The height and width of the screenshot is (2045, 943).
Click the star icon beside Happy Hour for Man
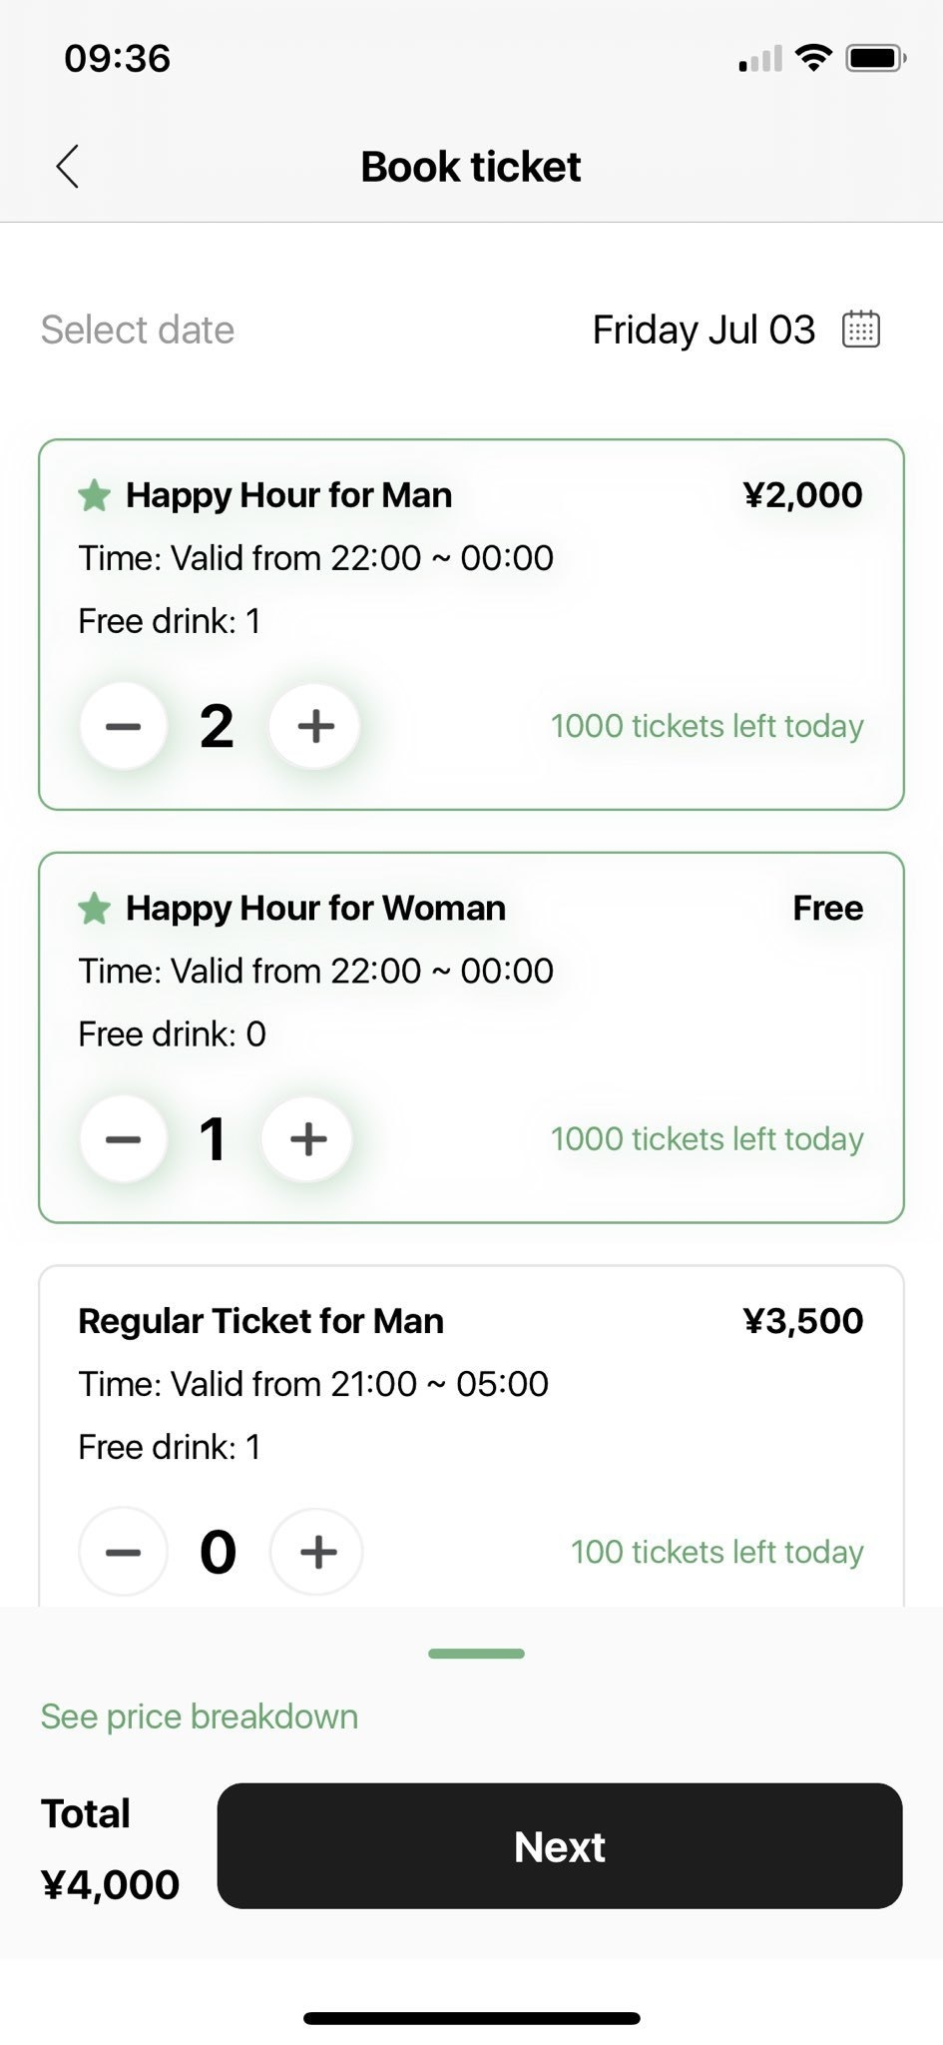click(x=94, y=495)
